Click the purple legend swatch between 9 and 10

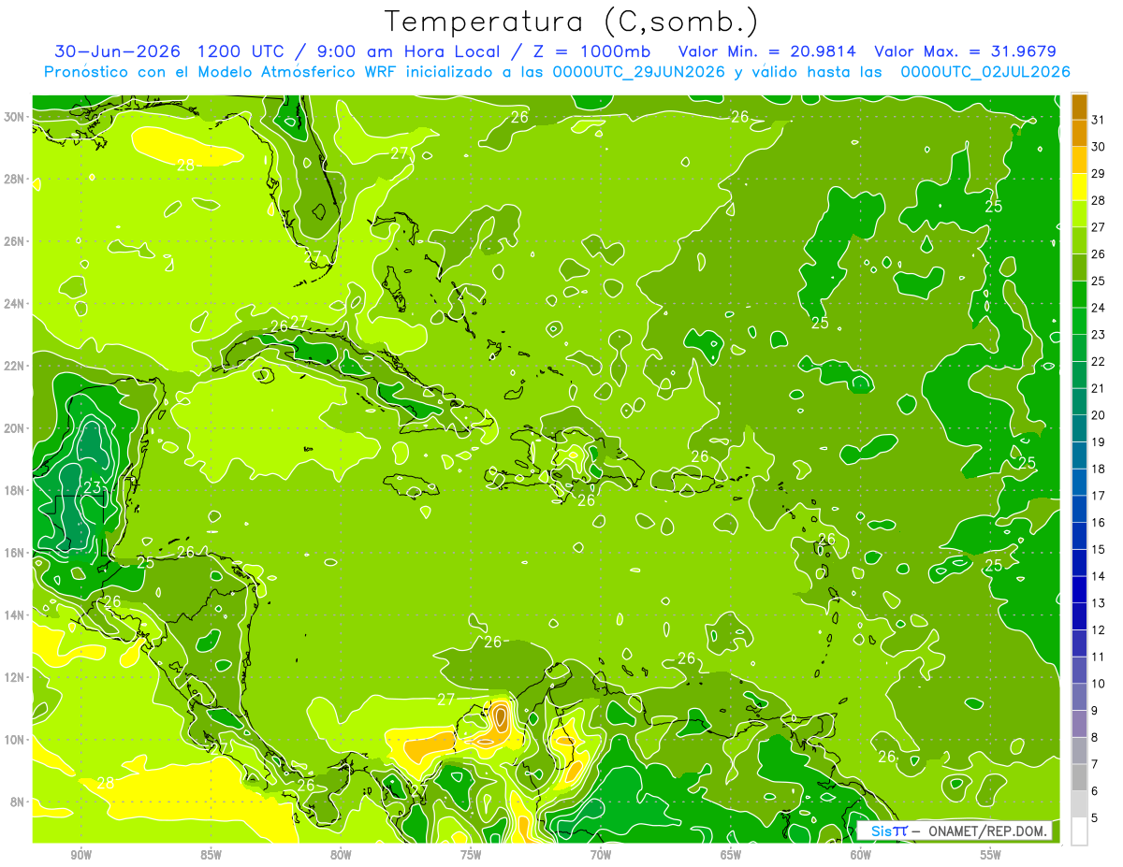click(x=1079, y=698)
